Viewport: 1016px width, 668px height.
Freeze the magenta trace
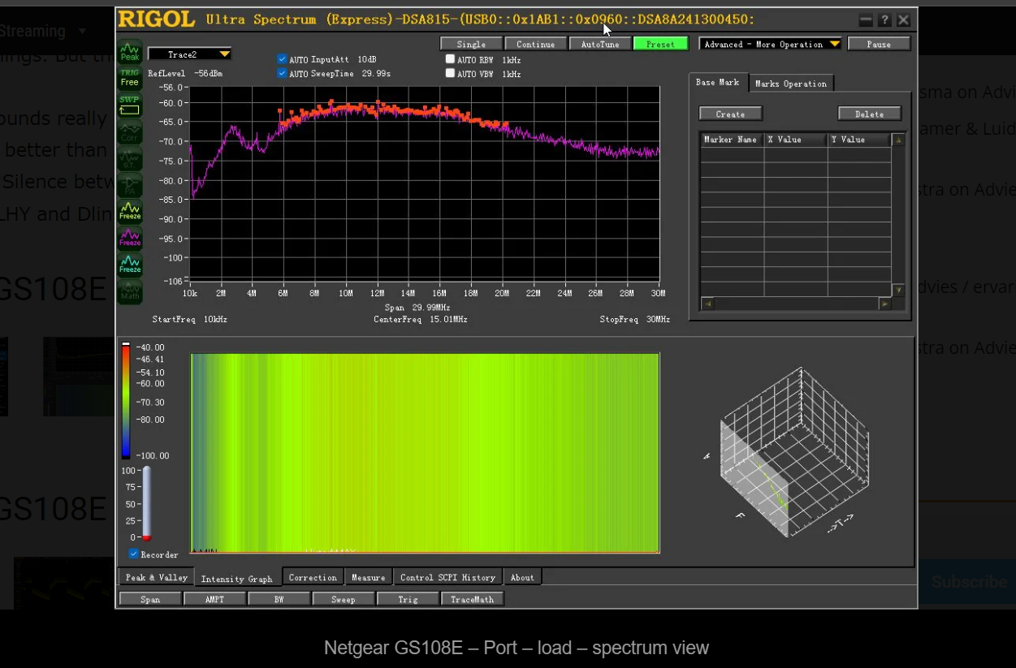click(130, 238)
